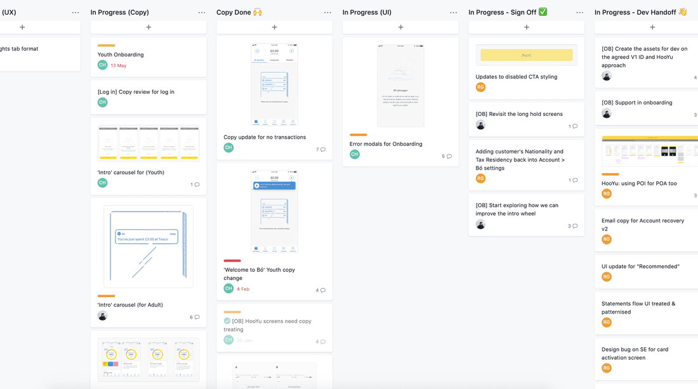Viewport: 698px width, 389px height.
Task: Click the 4 Feb due date on 'Welcome to Bó' card
Action: point(243,289)
